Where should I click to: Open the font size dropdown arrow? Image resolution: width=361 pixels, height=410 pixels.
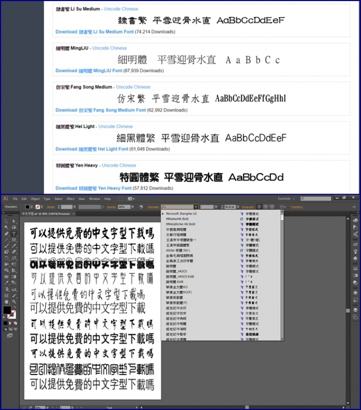click(x=238, y=207)
